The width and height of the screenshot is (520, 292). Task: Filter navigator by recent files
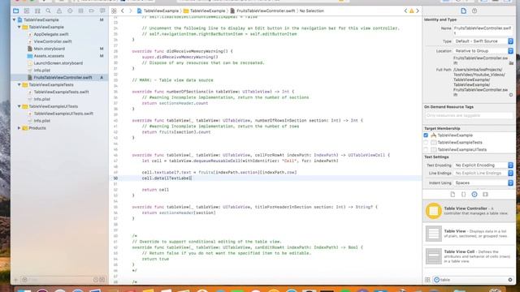click(96, 280)
